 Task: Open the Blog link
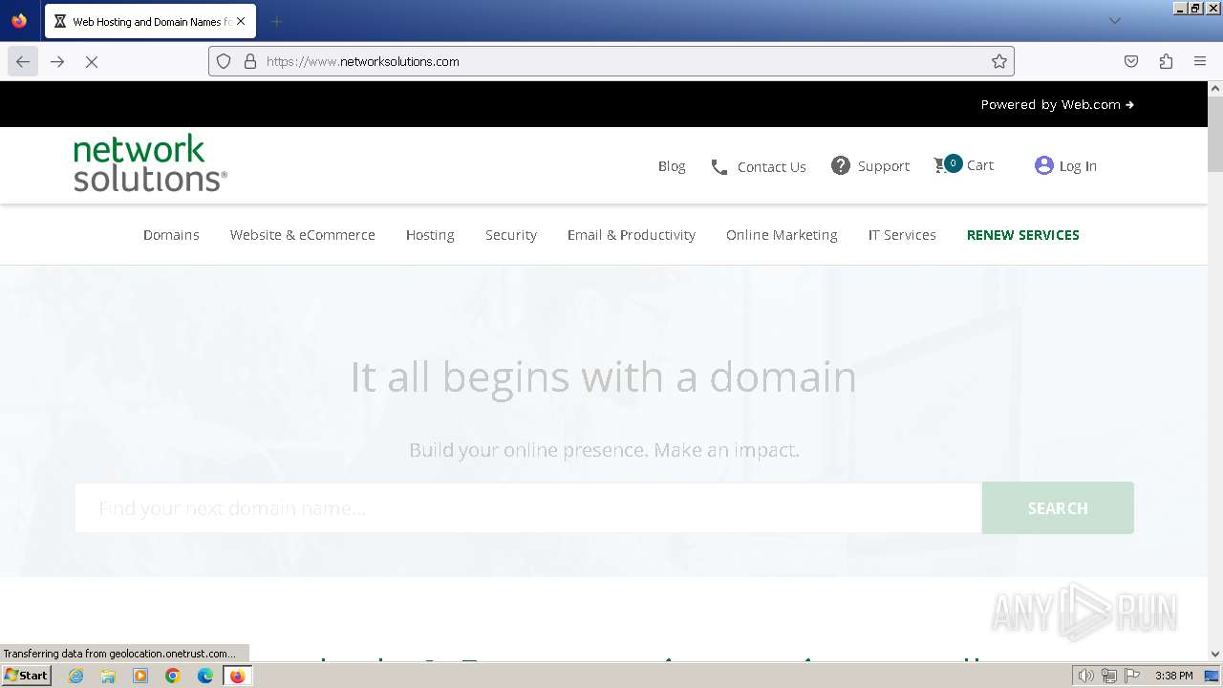click(672, 166)
